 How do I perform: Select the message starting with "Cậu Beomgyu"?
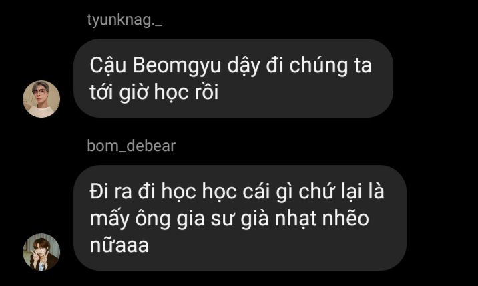(x=233, y=78)
